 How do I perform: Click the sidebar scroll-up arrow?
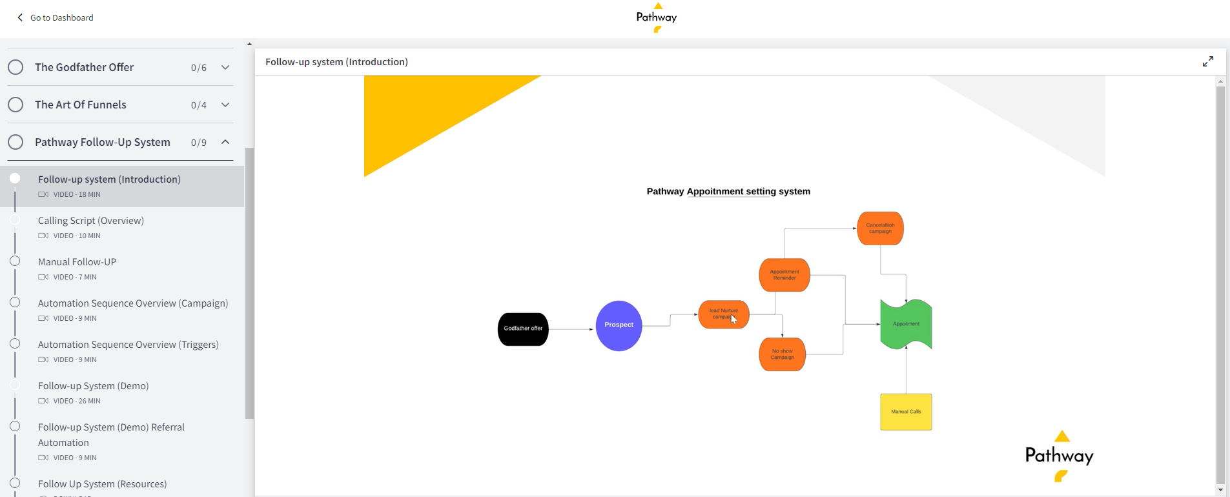pyautogui.click(x=249, y=44)
